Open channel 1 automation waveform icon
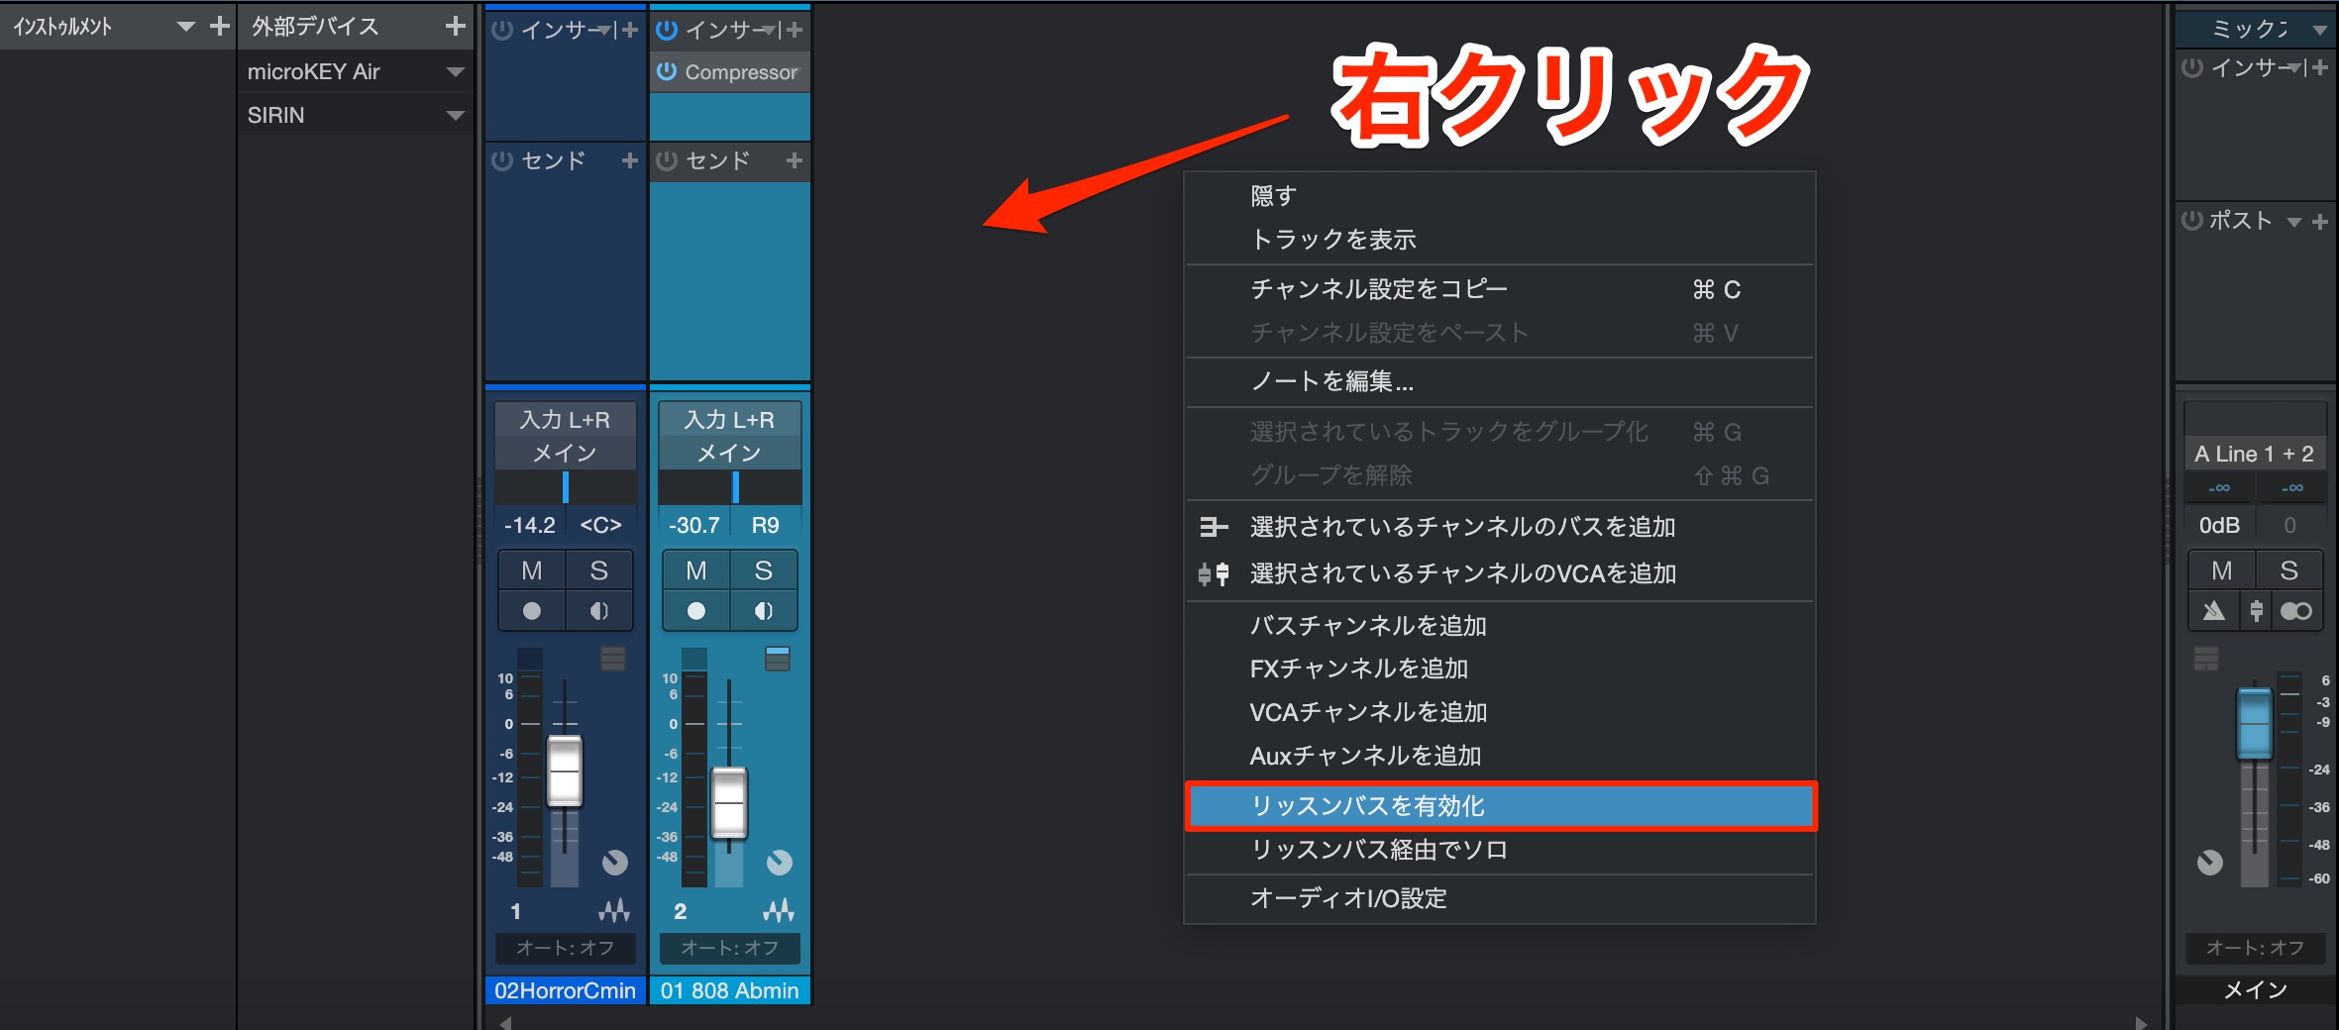The height and width of the screenshot is (1030, 2339). 614,909
